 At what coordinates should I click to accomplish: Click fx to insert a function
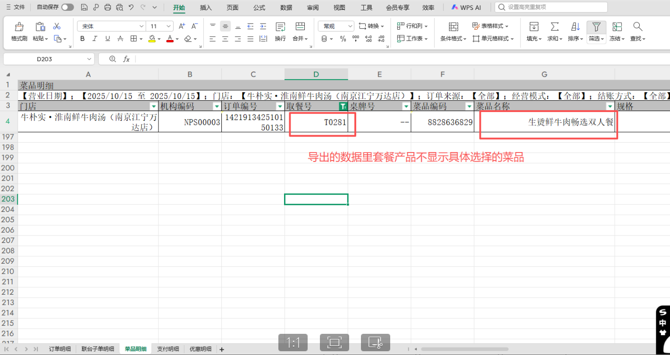coord(126,59)
